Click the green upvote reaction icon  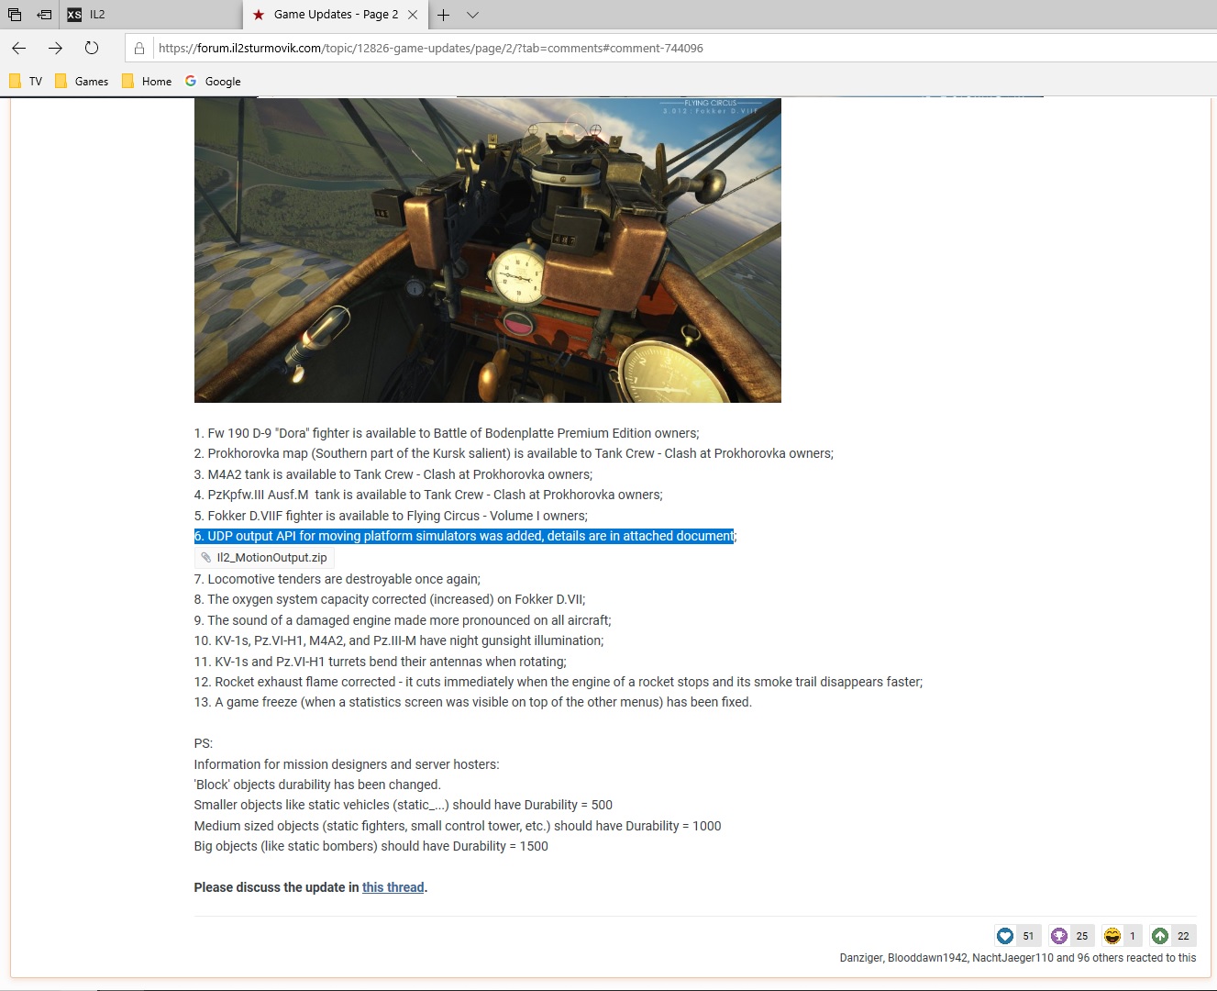tap(1160, 936)
